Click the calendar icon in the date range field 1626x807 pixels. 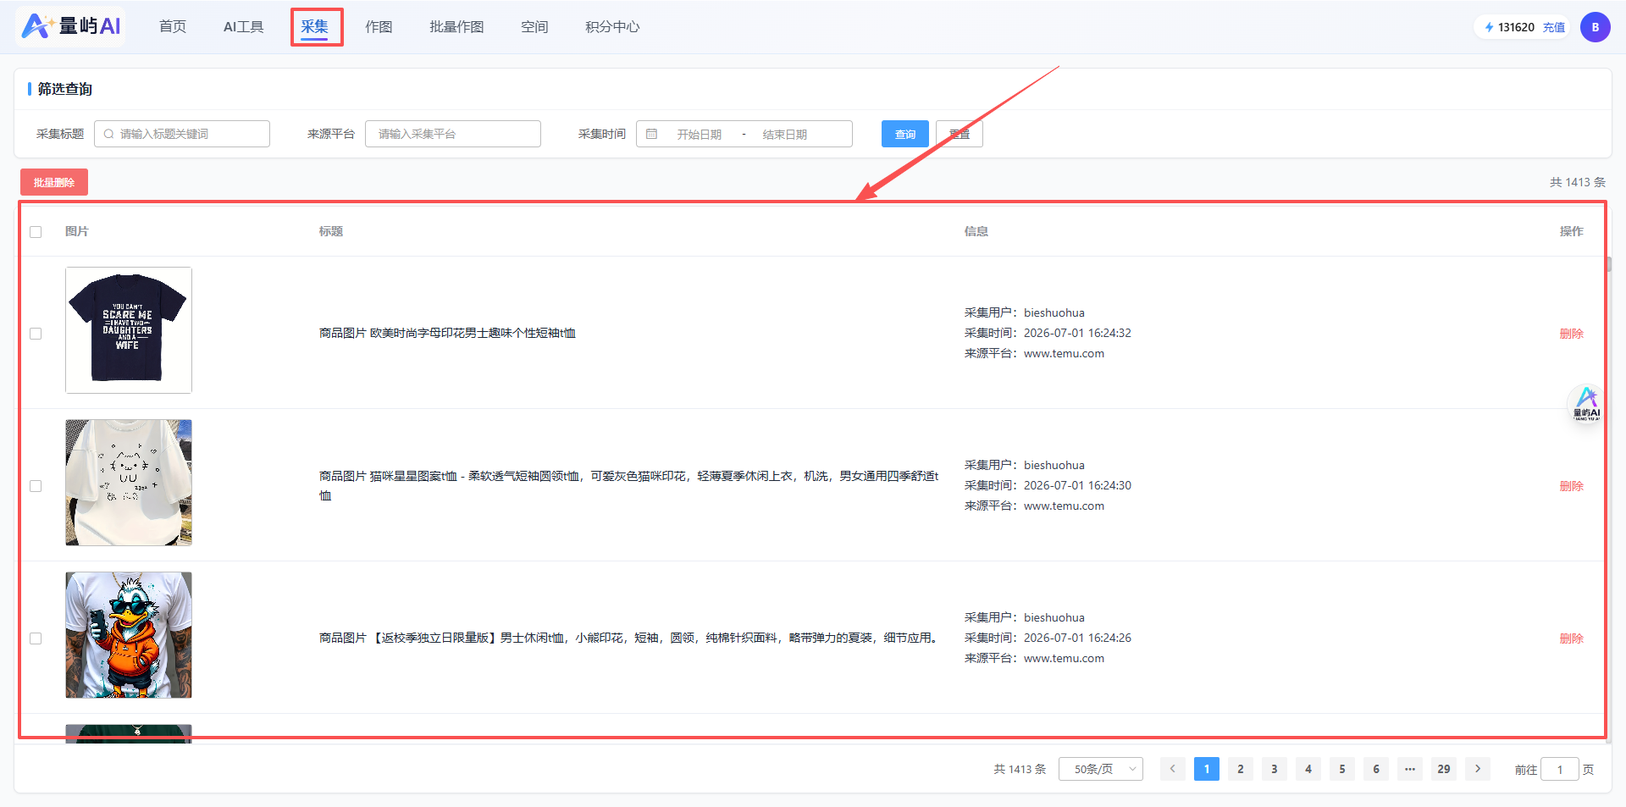point(651,134)
